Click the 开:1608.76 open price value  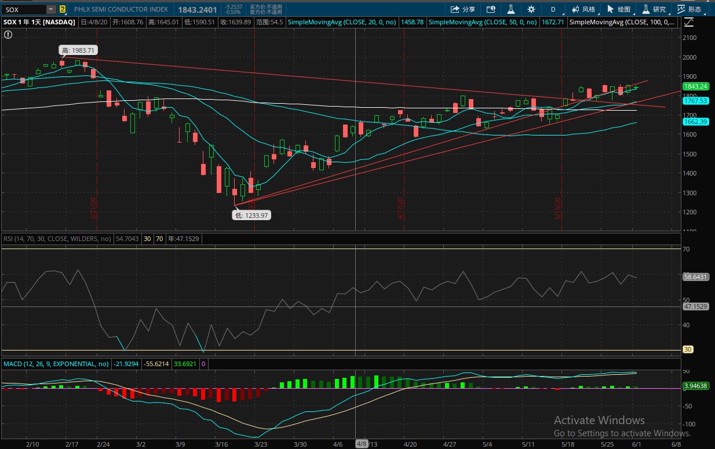click(127, 22)
